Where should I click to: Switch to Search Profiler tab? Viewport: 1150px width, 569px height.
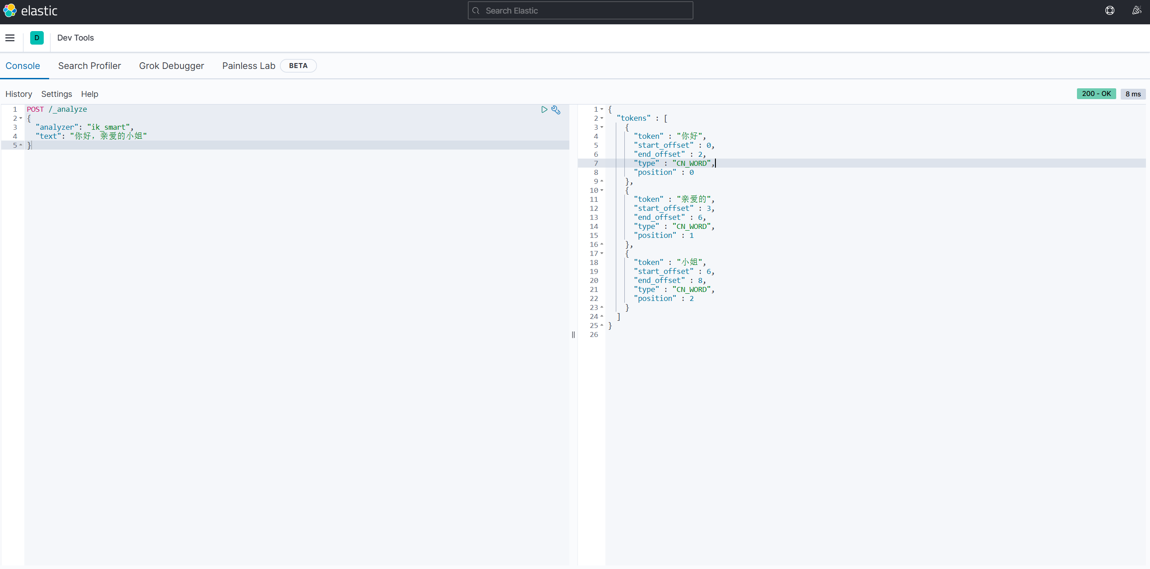coord(89,66)
